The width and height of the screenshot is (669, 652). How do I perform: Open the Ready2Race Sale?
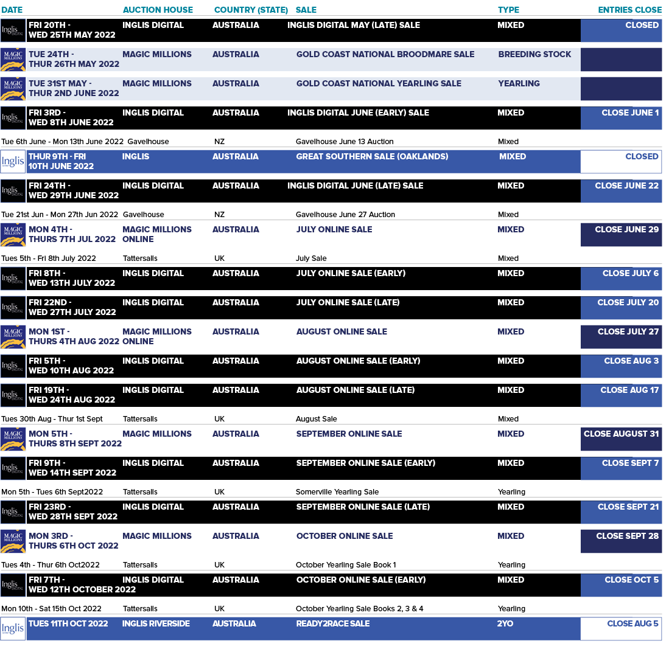(x=333, y=623)
